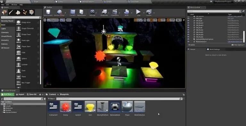
Task: Click the Save All button
Action: (31, 95)
